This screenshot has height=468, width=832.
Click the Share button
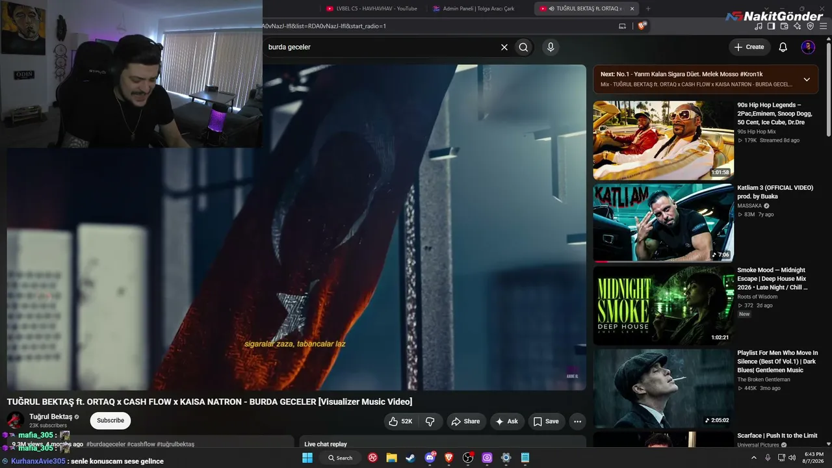(x=465, y=421)
